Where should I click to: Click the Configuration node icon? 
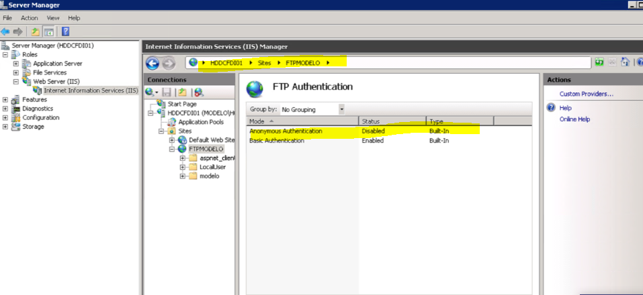click(x=15, y=117)
